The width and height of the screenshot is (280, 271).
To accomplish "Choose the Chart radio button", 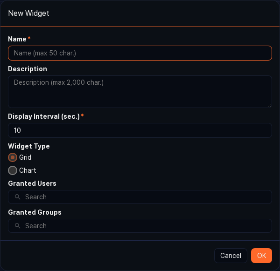I will point(13,170).
